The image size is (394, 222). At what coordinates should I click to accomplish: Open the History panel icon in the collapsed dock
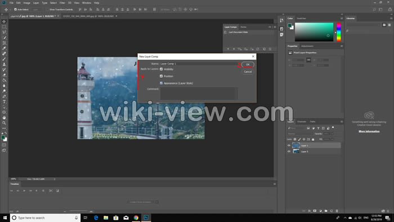click(281, 20)
